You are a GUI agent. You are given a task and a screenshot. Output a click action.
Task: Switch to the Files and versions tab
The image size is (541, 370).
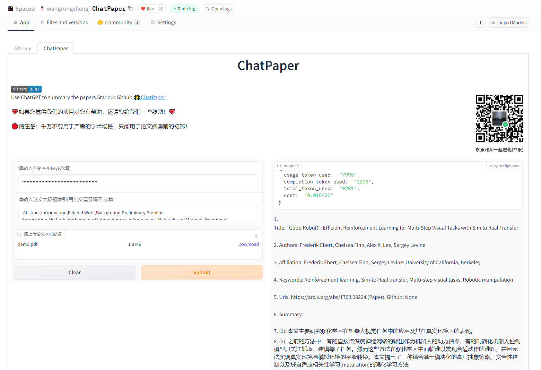coord(64,22)
